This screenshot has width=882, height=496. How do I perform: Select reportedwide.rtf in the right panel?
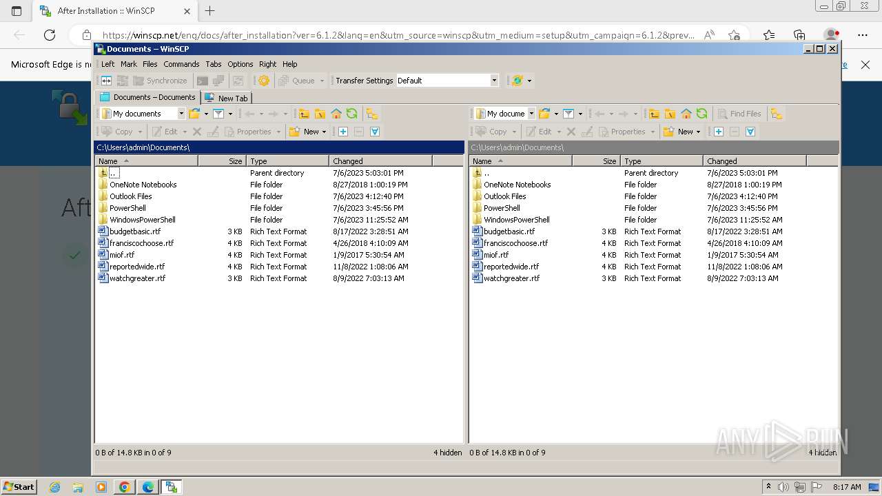pyautogui.click(x=511, y=267)
